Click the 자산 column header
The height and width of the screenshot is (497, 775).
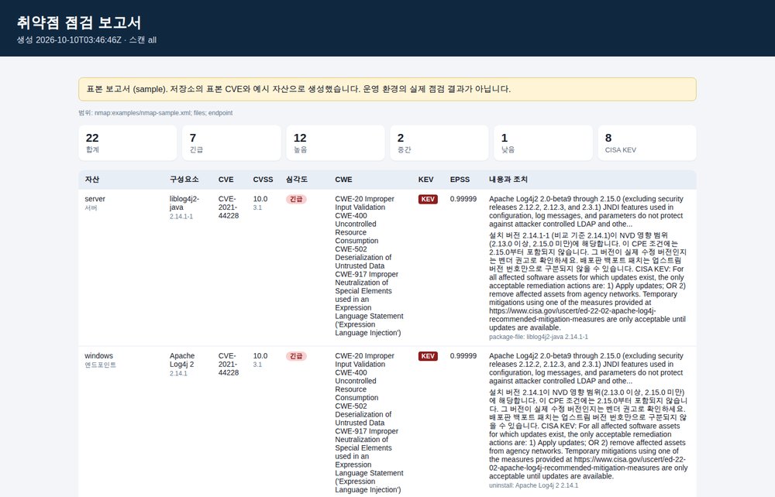[x=92, y=180]
